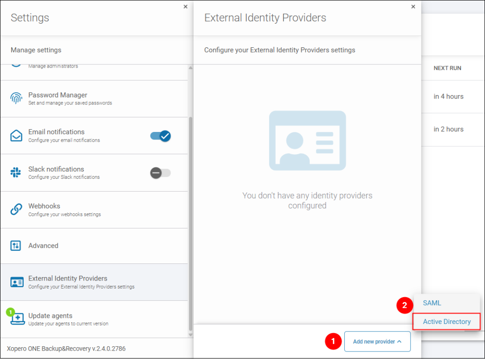Open Update agents settings row
The image size is (485, 359).
tap(94, 319)
